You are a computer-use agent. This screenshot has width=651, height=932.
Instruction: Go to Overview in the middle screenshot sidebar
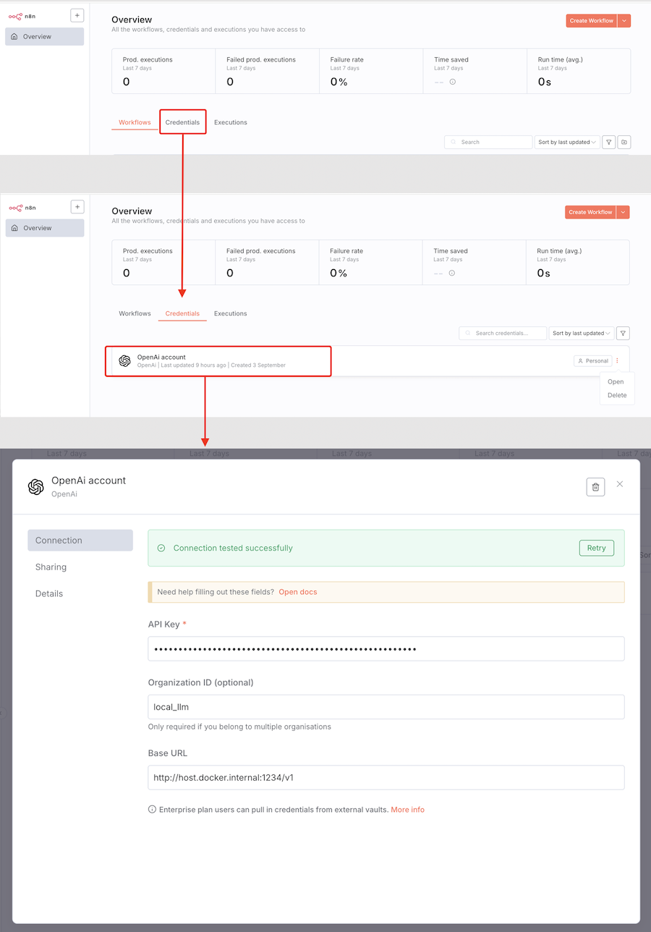pos(45,228)
